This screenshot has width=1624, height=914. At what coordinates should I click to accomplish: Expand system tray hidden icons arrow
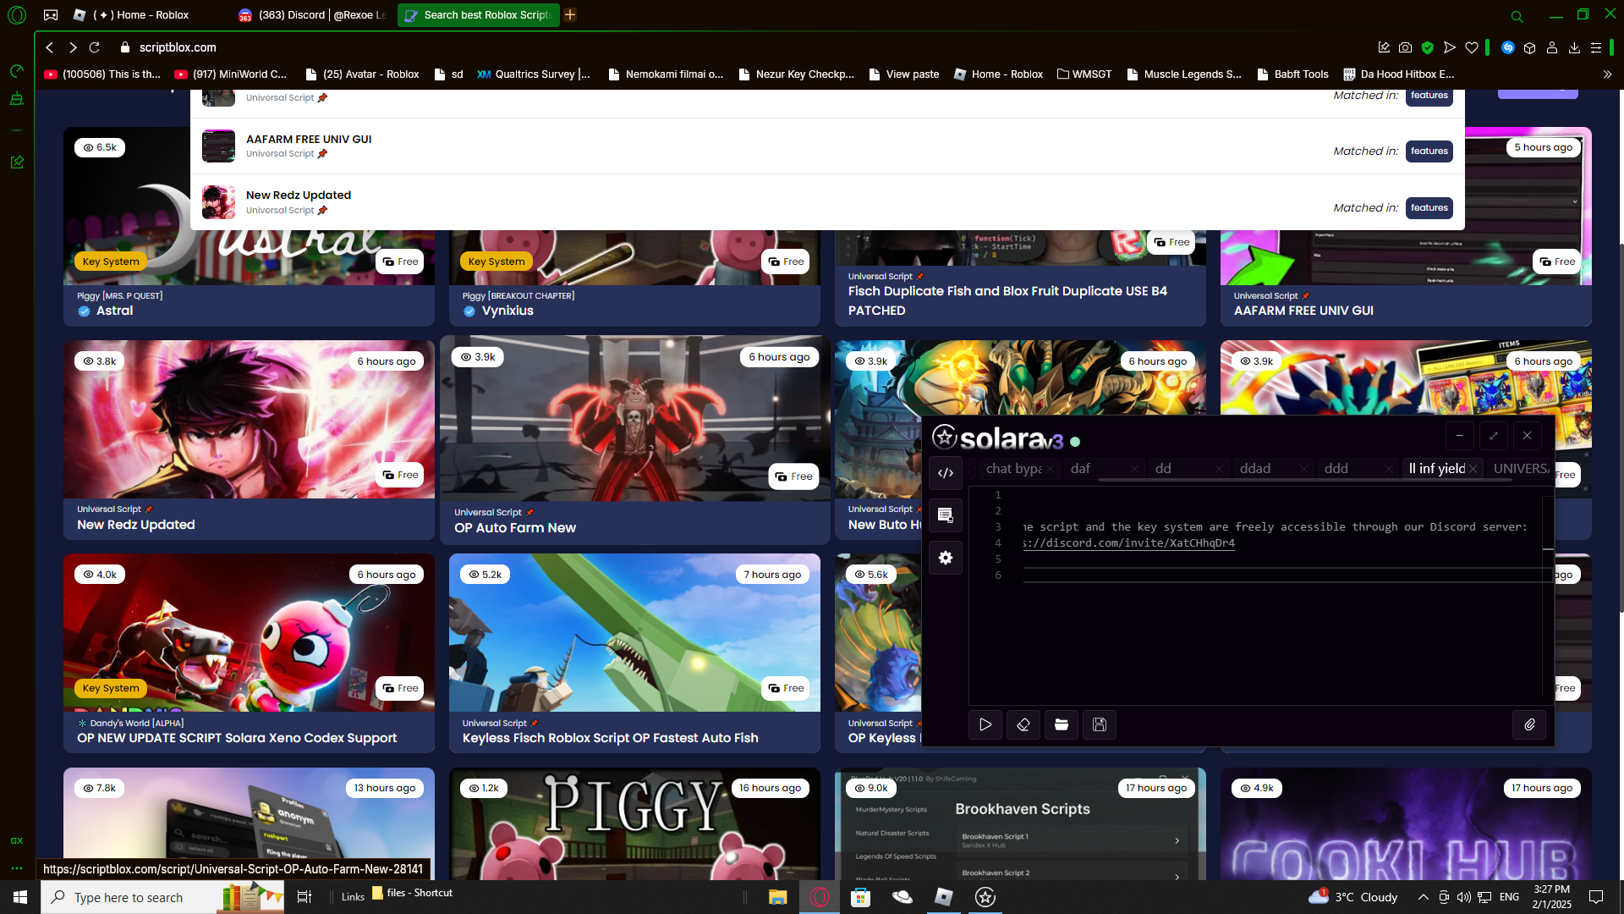[1423, 897]
